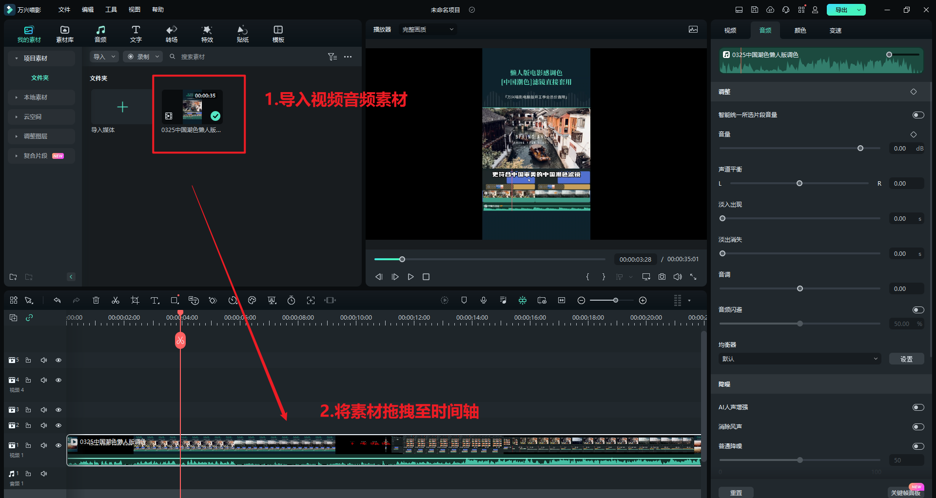Click the undo arrow in timeline toolbar
This screenshot has width=936, height=498.
(57, 300)
